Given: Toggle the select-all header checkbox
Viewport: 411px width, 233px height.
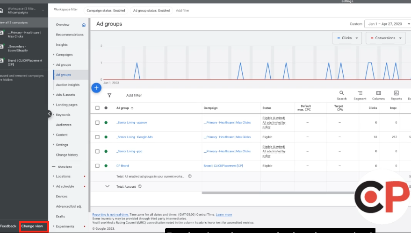Looking at the screenshot, I should coord(97,108).
